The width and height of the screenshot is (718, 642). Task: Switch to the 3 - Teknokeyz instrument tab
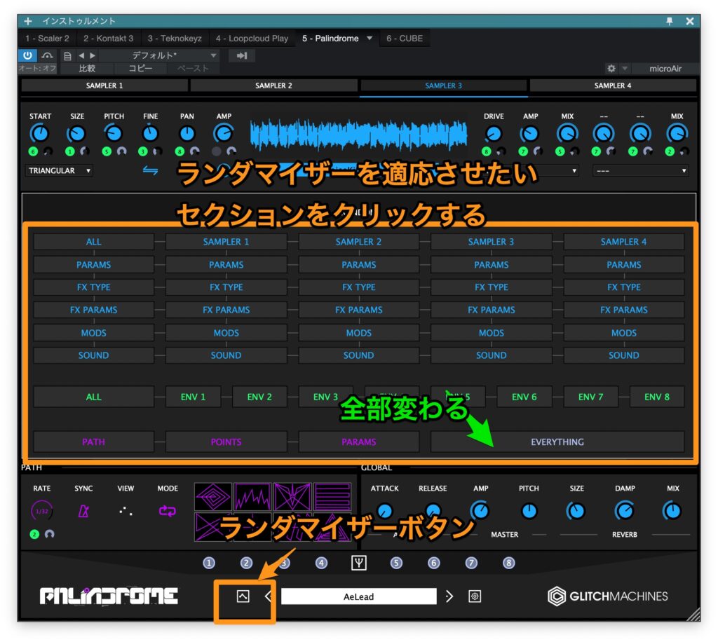pos(175,39)
